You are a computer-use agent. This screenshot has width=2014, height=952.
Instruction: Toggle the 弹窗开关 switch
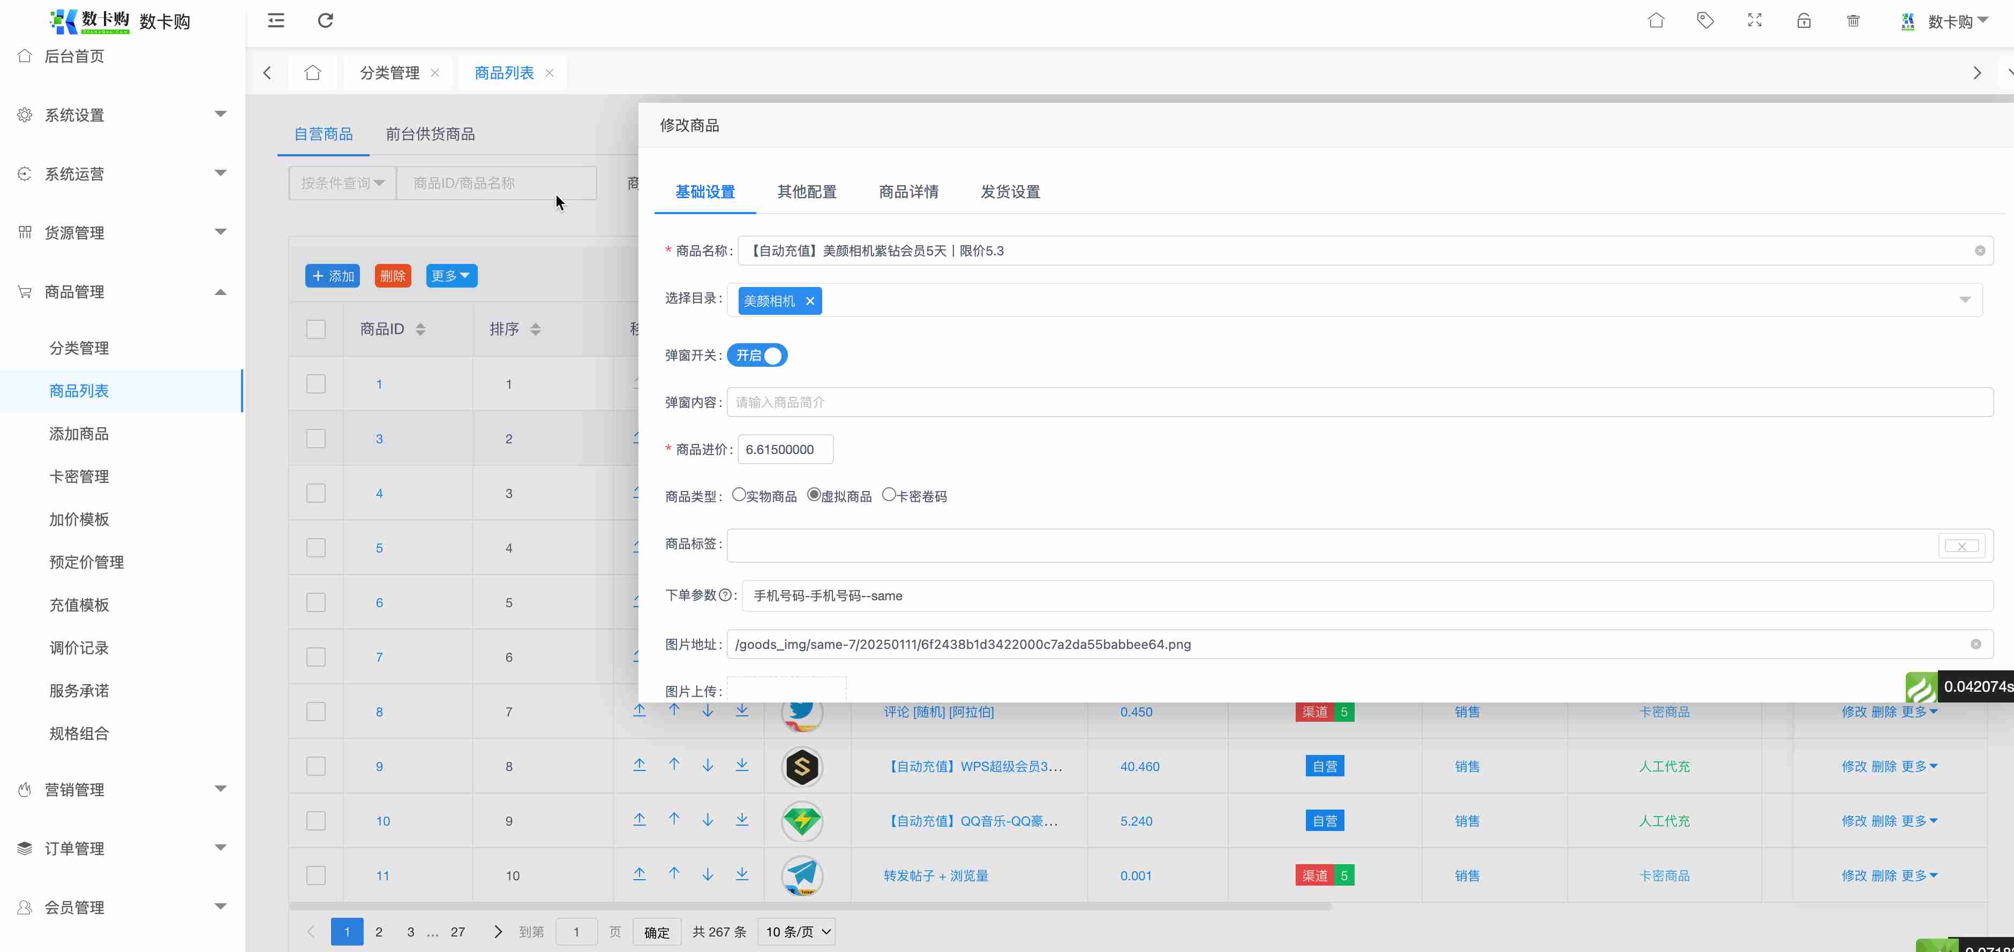757,356
